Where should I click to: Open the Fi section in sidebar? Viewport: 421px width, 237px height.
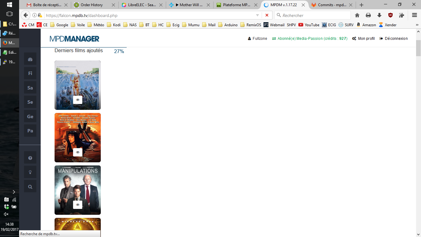click(30, 73)
